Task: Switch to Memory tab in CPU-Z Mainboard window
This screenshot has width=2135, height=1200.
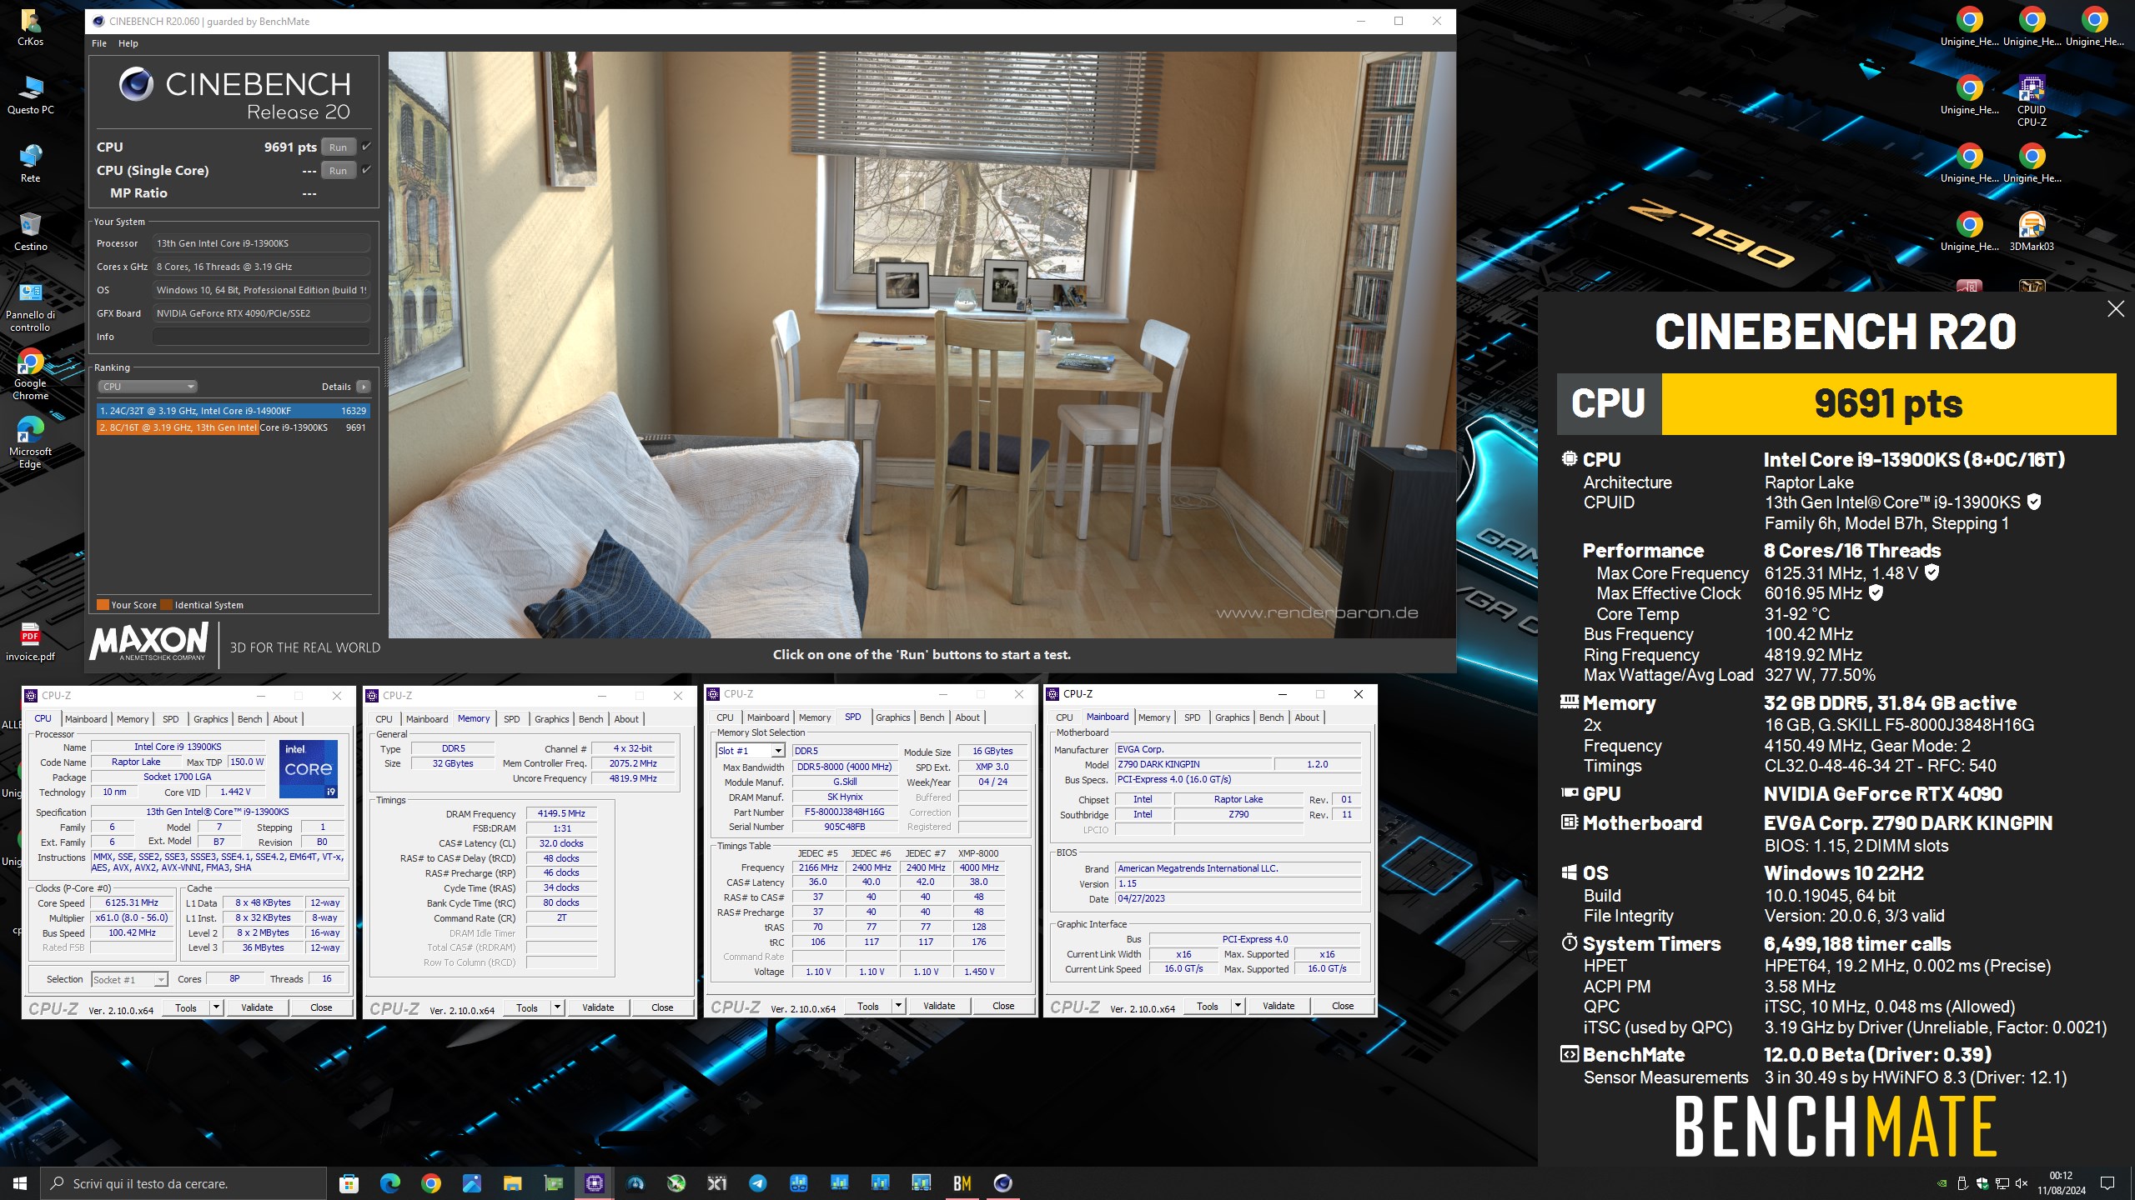Action: click(1154, 717)
